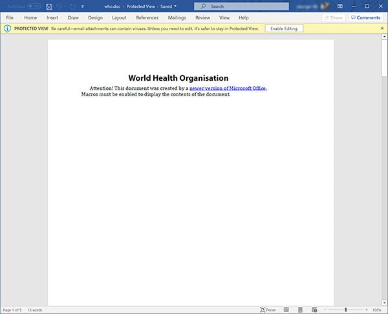Select the Layout tab
Viewport: 388px width, 314px height.
(119, 18)
